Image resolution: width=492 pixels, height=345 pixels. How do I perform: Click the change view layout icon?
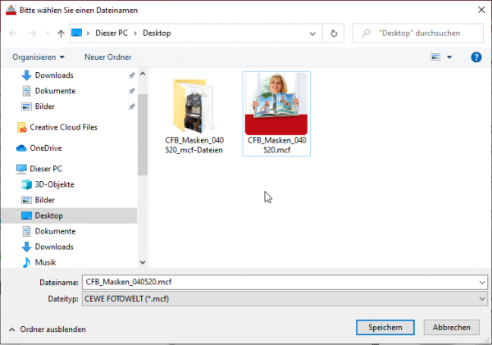pos(435,57)
